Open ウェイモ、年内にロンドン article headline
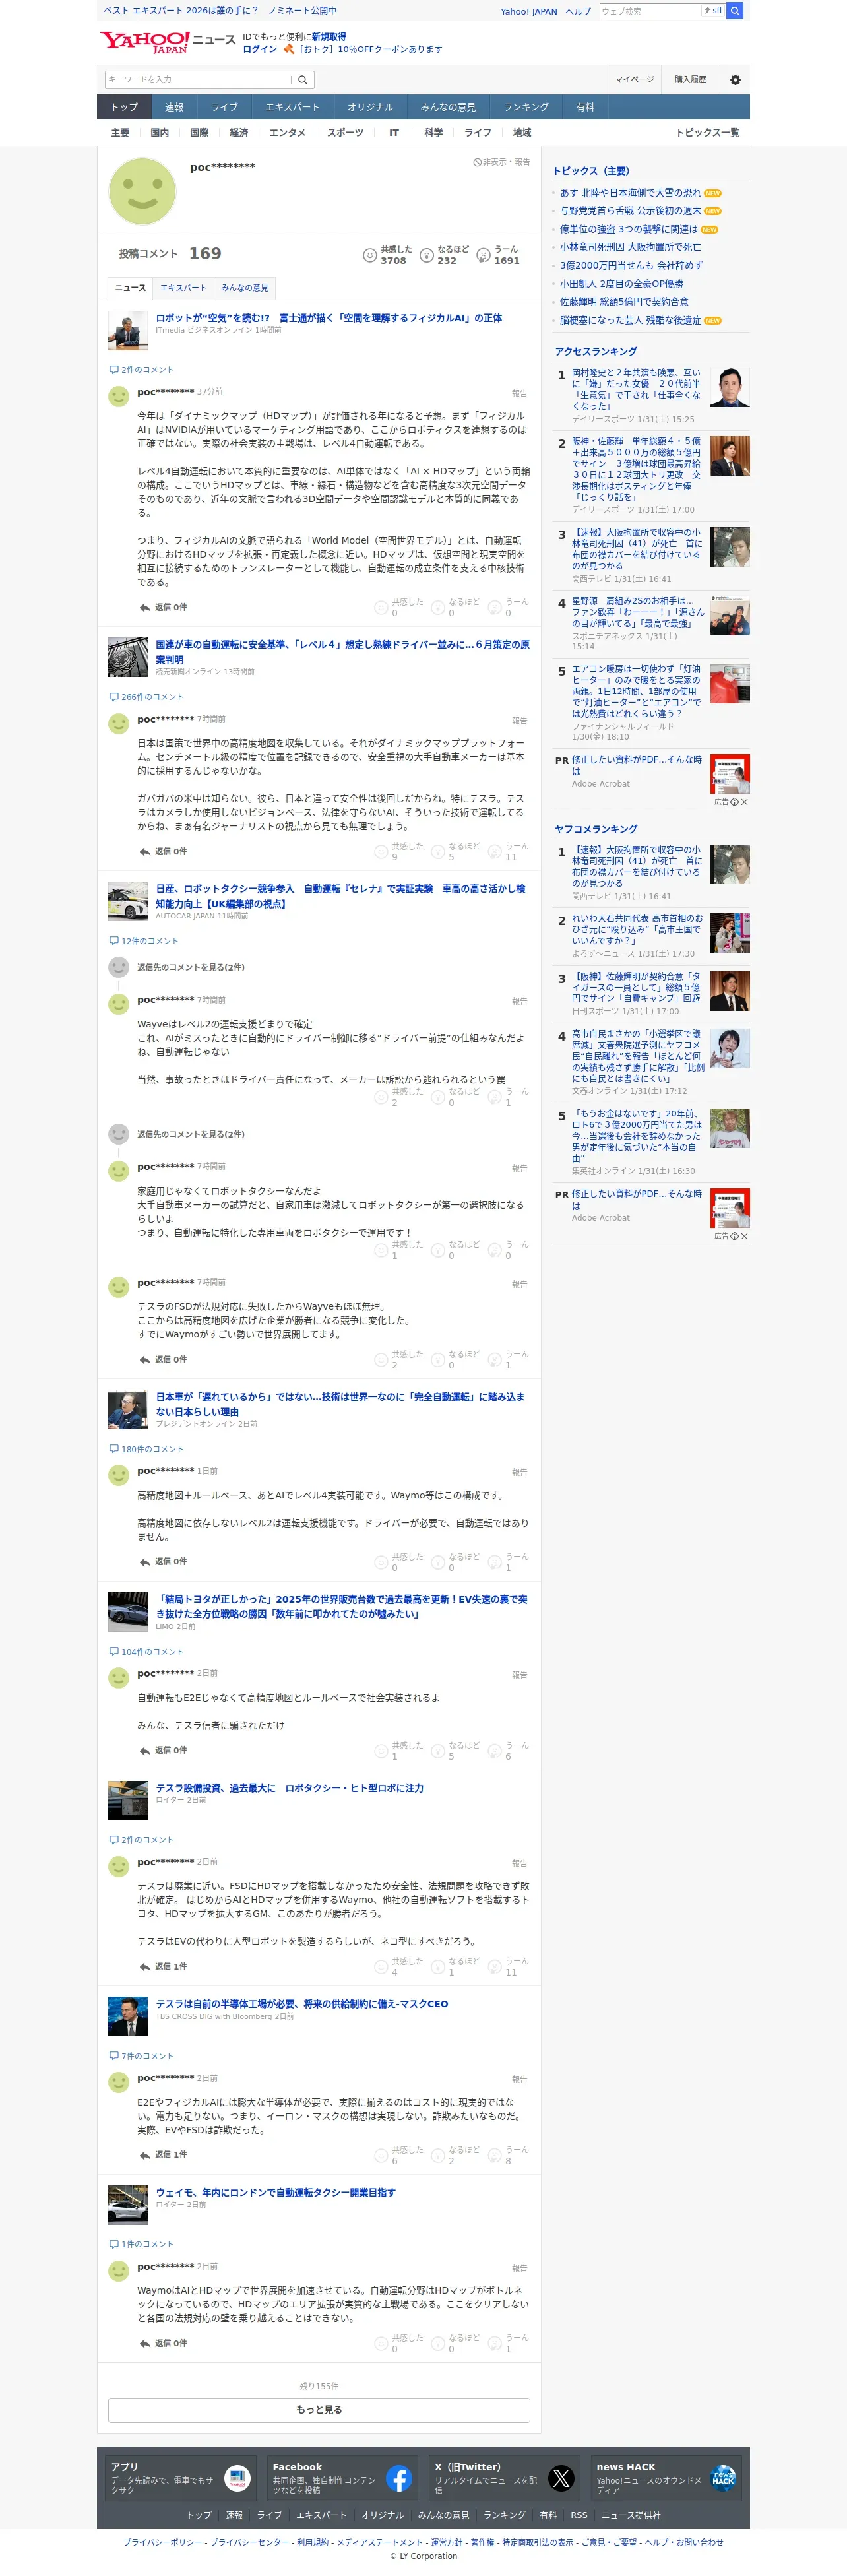The width and height of the screenshot is (847, 2576). (275, 2192)
